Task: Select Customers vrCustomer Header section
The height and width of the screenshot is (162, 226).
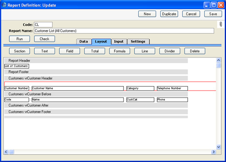Action: [96, 78]
